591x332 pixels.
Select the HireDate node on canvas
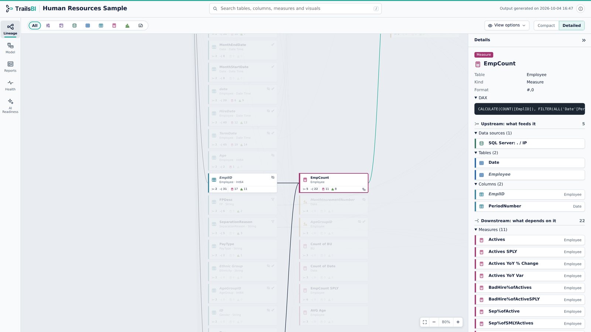click(243, 117)
